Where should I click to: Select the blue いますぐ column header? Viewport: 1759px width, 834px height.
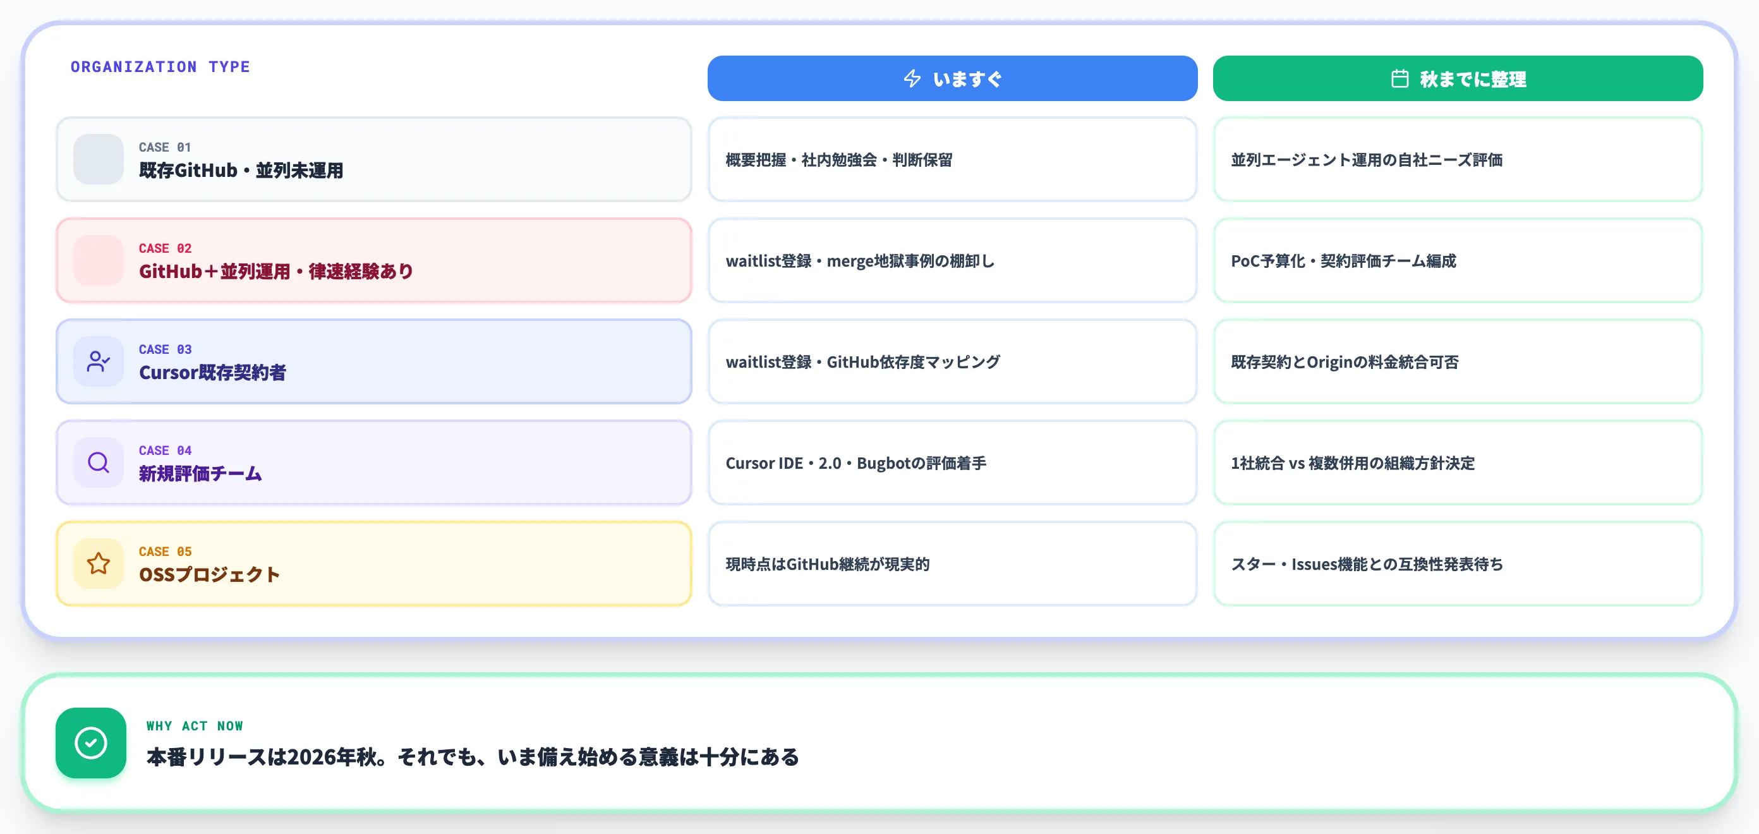point(952,78)
